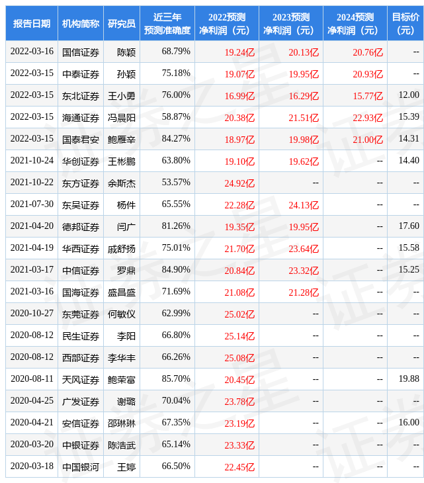Select the 国泰君安 institution cell

[x=81, y=140]
